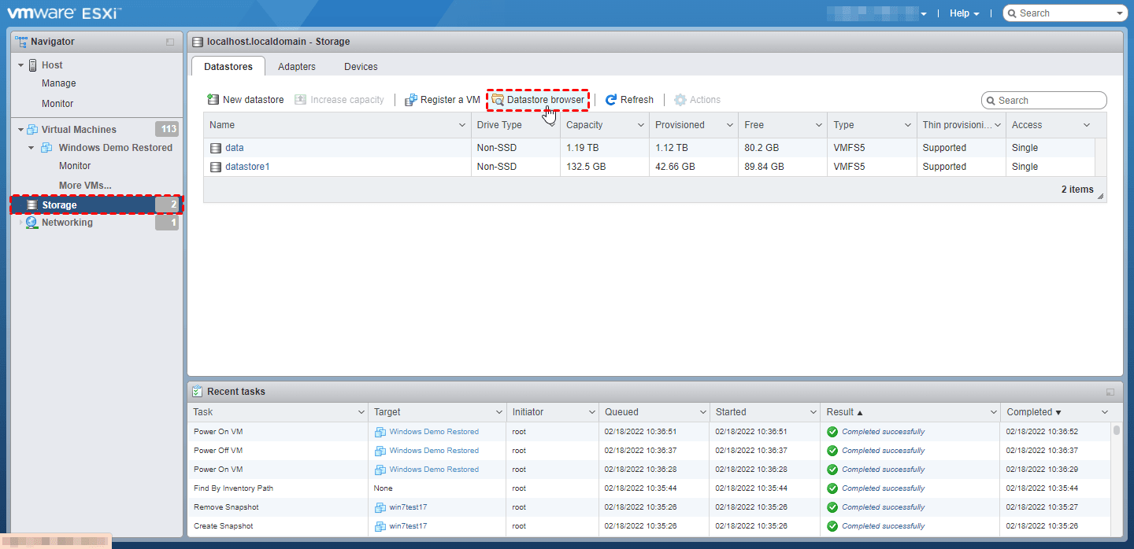
Task: Click the disk icon beside data
Action: point(216,148)
